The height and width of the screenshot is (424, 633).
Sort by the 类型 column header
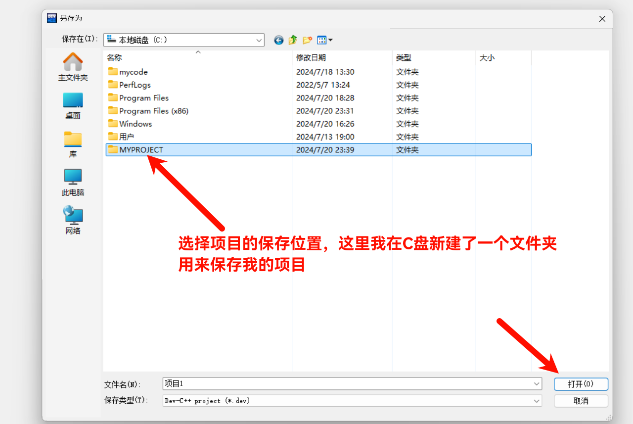(x=434, y=58)
